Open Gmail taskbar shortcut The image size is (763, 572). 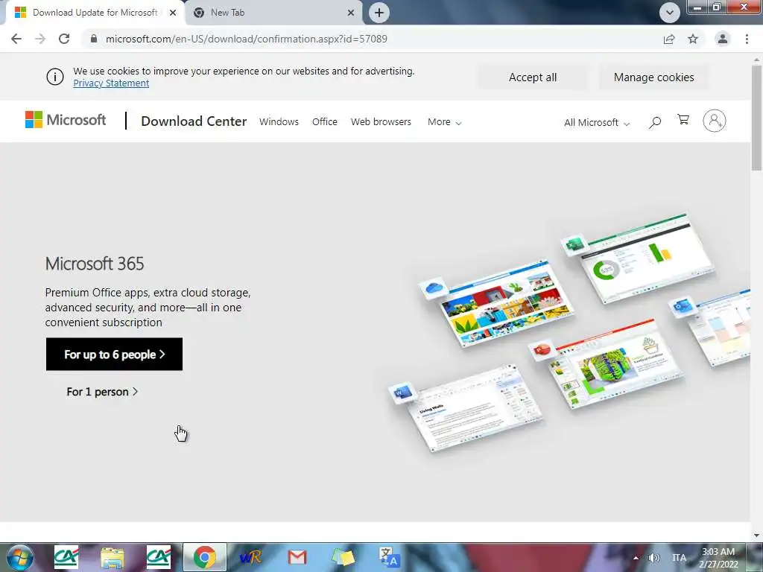pyautogui.click(x=297, y=557)
